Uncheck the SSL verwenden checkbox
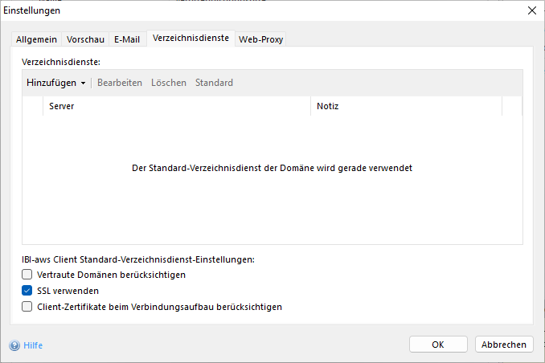This screenshot has width=545, height=363. point(27,291)
